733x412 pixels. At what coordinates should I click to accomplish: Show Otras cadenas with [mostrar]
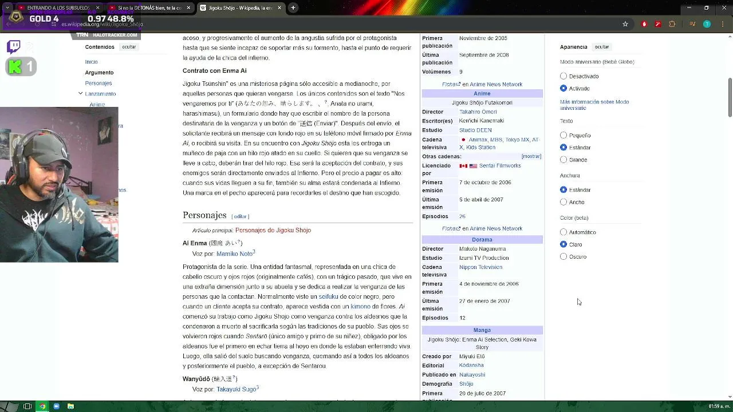(x=531, y=156)
